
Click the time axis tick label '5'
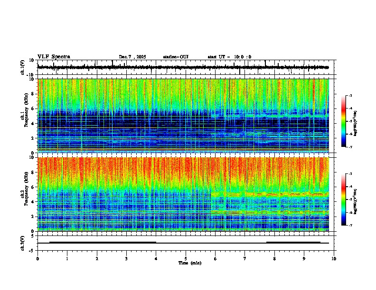[186, 259]
